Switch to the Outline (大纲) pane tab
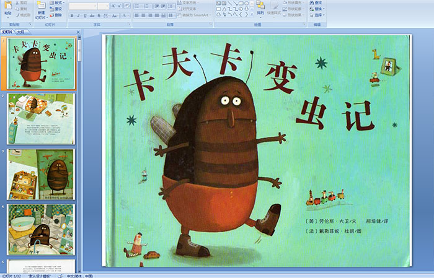434x278 pixels. [20, 32]
